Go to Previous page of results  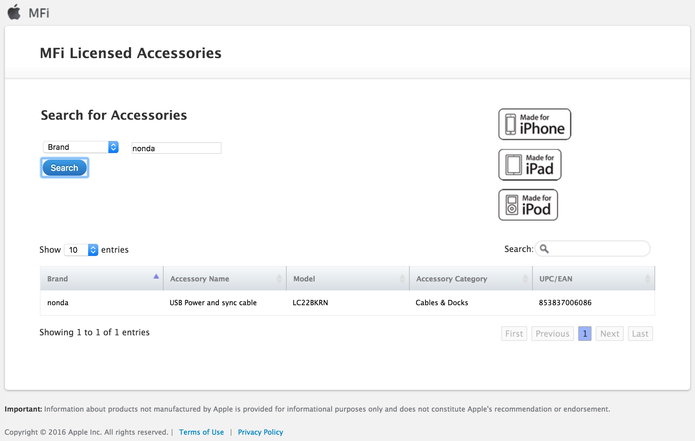552,334
